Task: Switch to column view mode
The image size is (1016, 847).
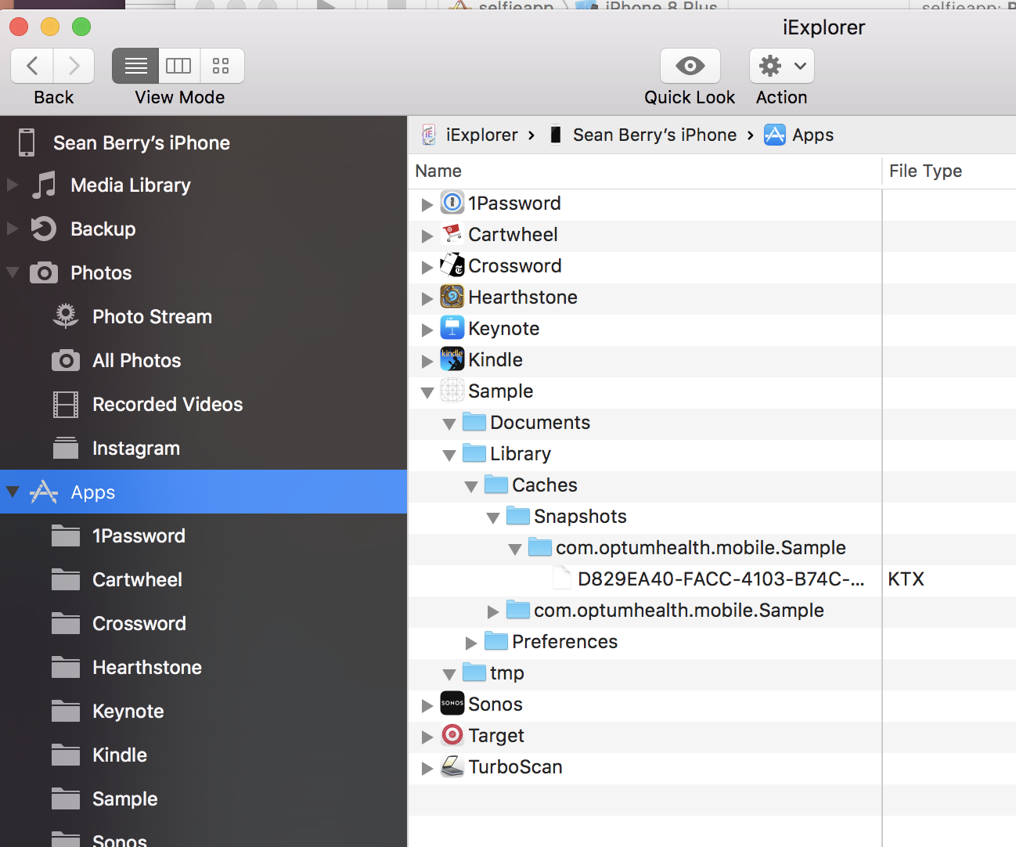Action: (179, 66)
